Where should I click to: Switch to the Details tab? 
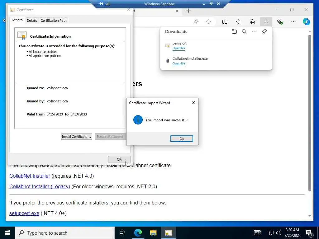pyautogui.click(x=32, y=21)
